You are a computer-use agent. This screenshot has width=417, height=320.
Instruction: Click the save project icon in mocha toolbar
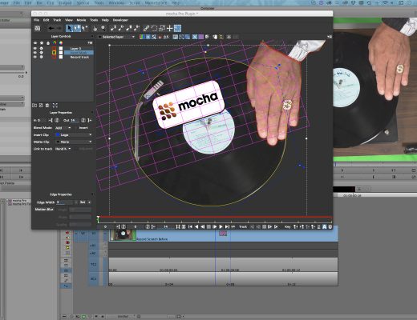pyautogui.click(x=38, y=28)
